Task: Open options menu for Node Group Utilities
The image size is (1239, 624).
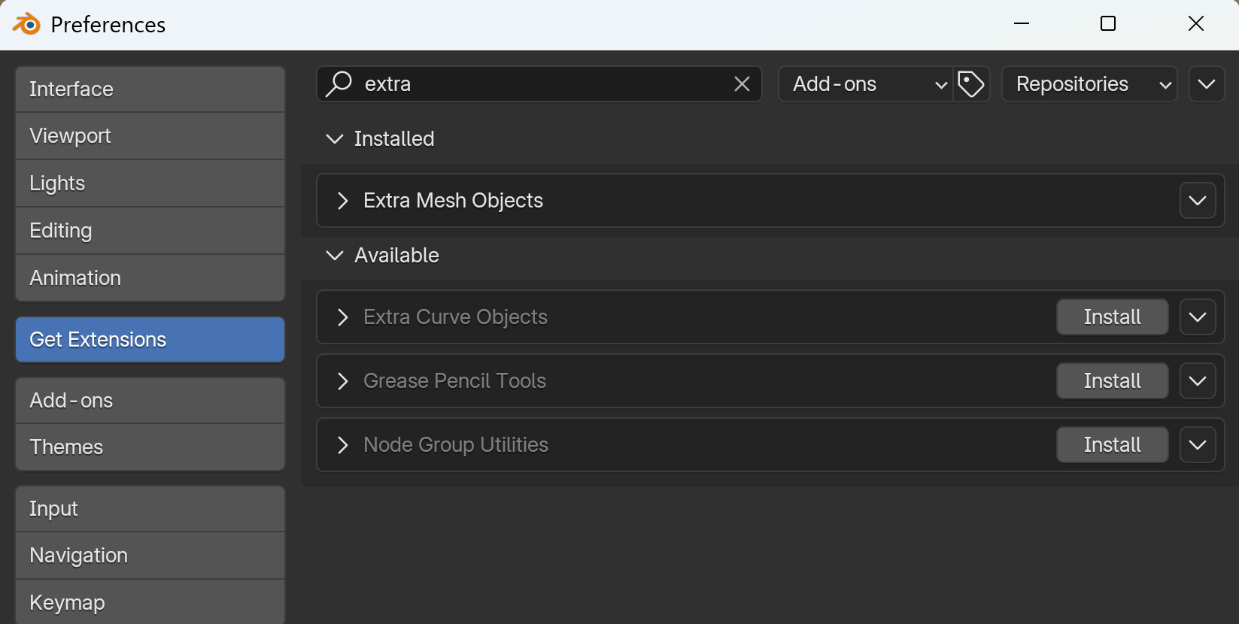Action: [1198, 445]
